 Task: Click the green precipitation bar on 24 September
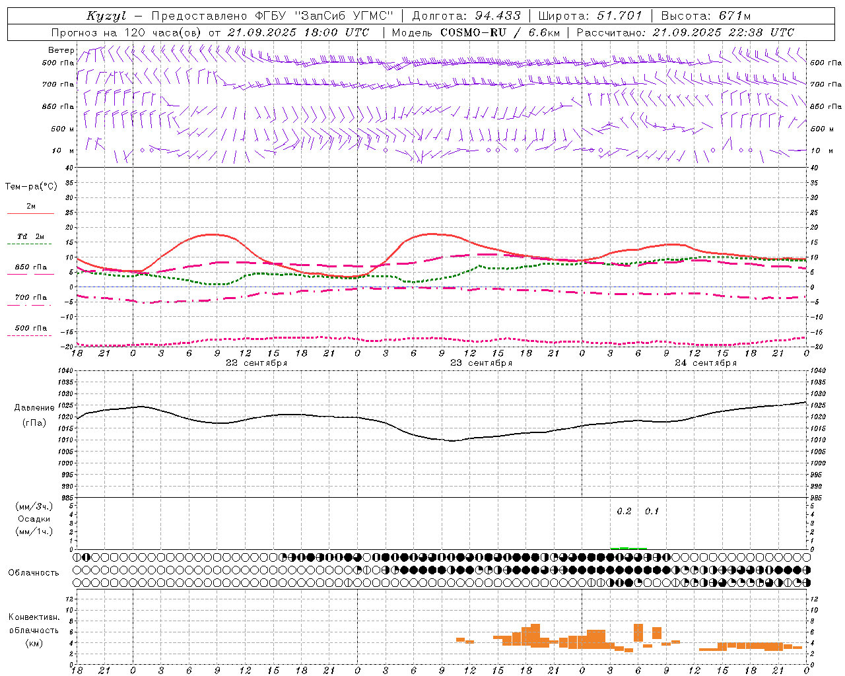tap(628, 548)
